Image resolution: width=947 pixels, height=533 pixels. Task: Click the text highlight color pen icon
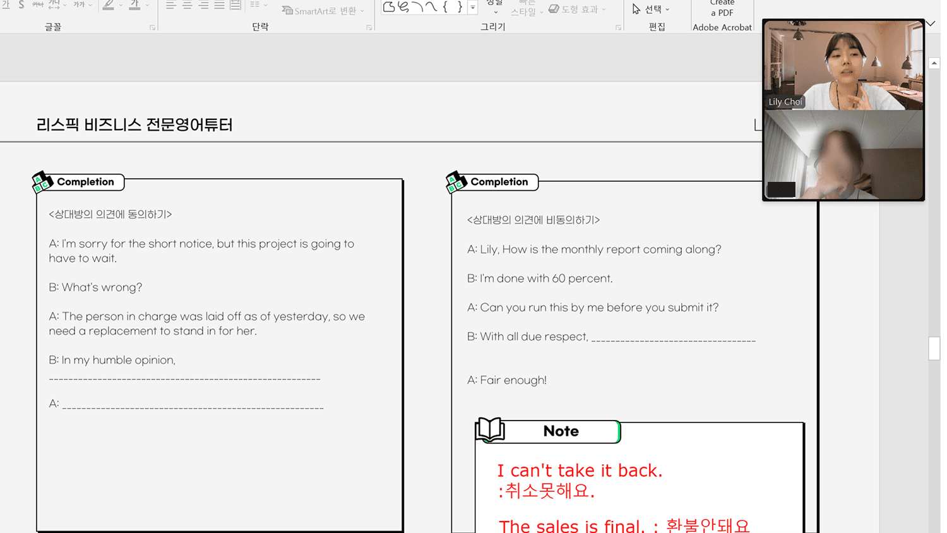109,5
